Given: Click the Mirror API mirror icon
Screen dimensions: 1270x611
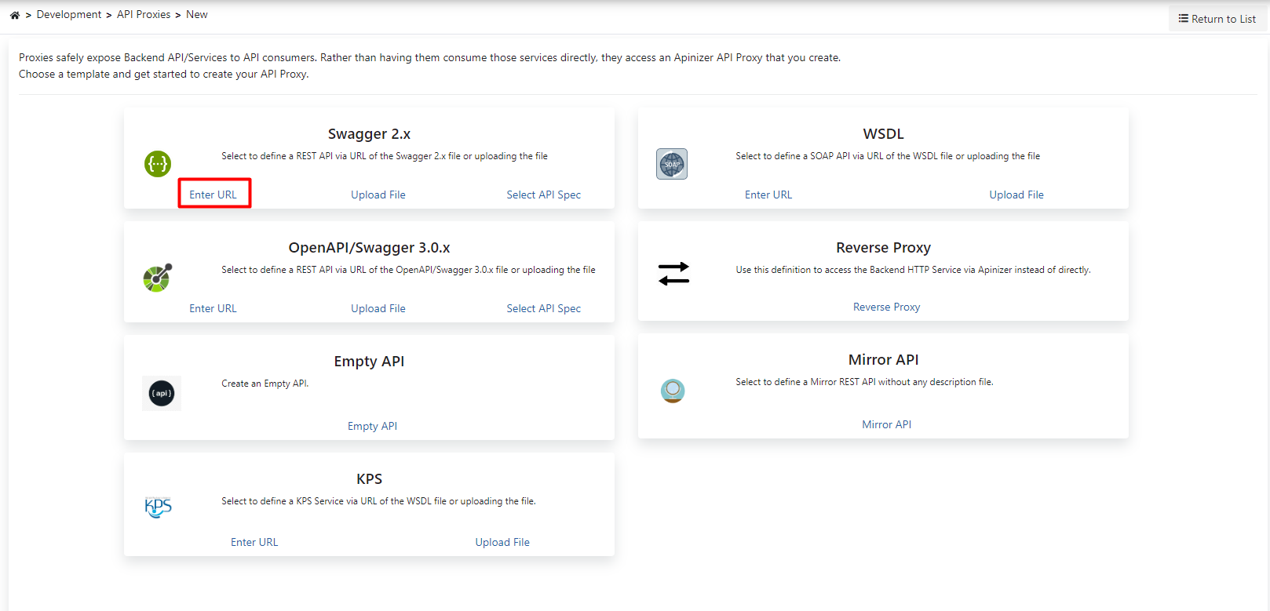Looking at the screenshot, I should click(x=673, y=391).
